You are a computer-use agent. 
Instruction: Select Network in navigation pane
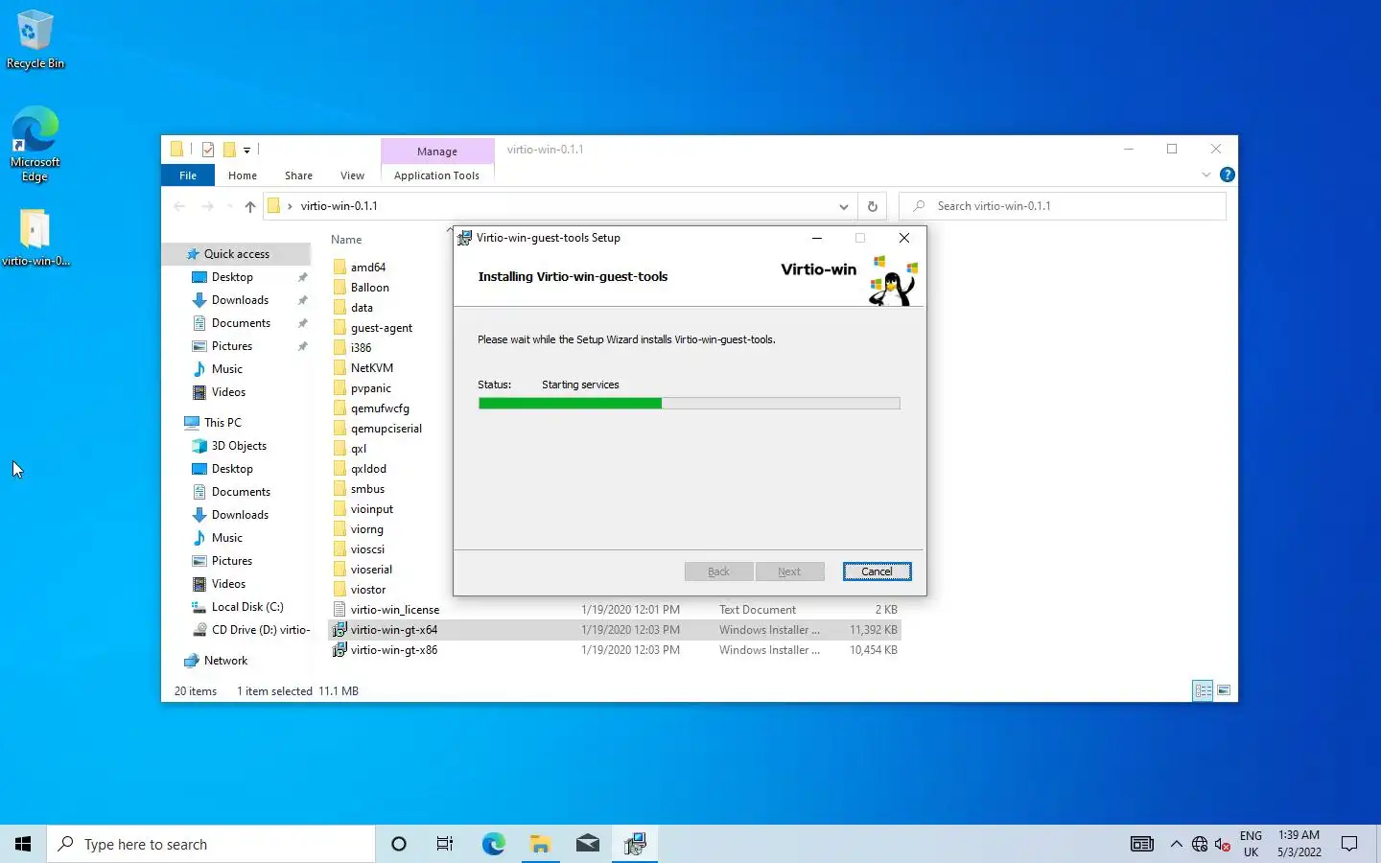(x=225, y=661)
